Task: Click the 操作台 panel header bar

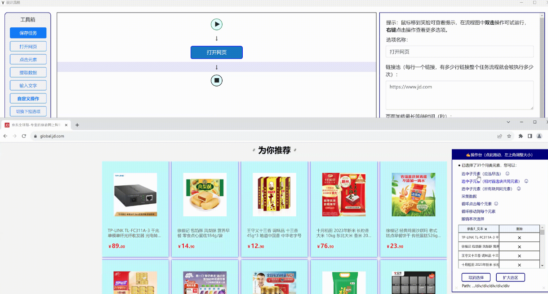Action: (x=499, y=155)
